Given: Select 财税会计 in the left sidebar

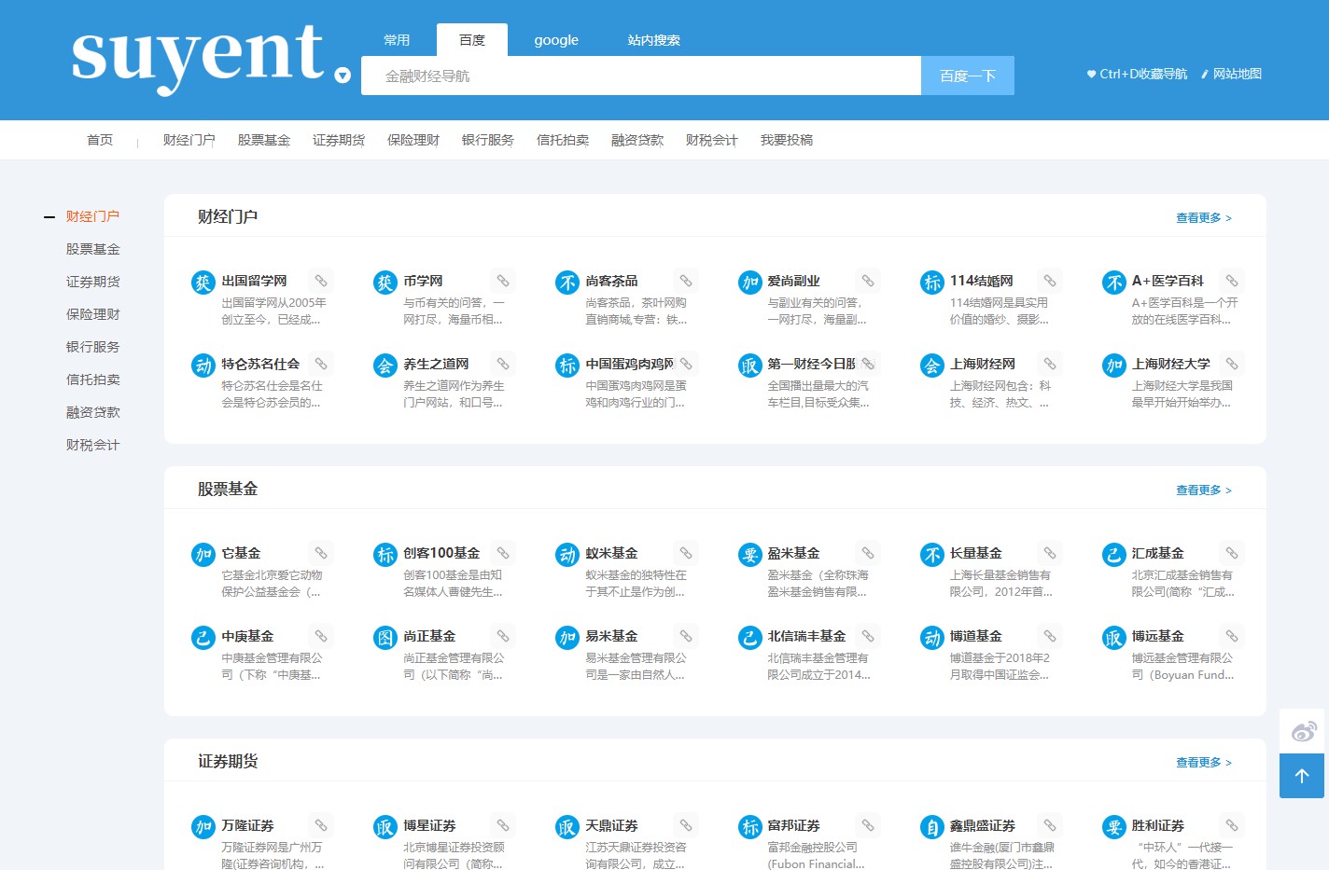Looking at the screenshot, I should tap(92, 445).
